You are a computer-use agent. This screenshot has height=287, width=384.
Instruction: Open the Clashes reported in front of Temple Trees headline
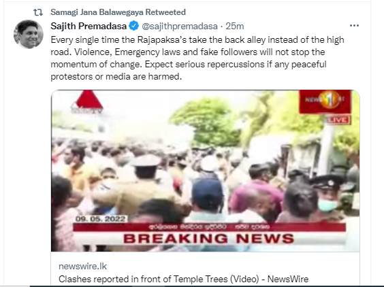point(183,279)
